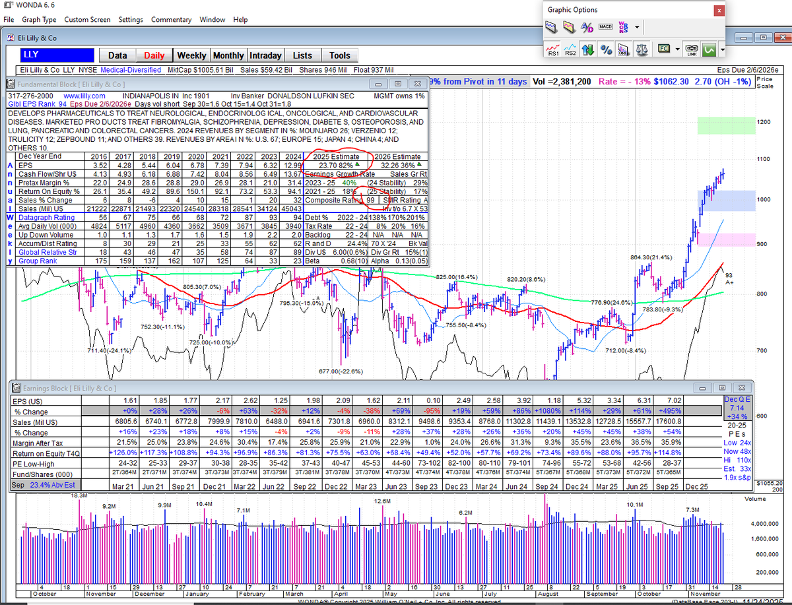Toggle the LINK chain icon
The image size is (792, 605).
(691, 49)
